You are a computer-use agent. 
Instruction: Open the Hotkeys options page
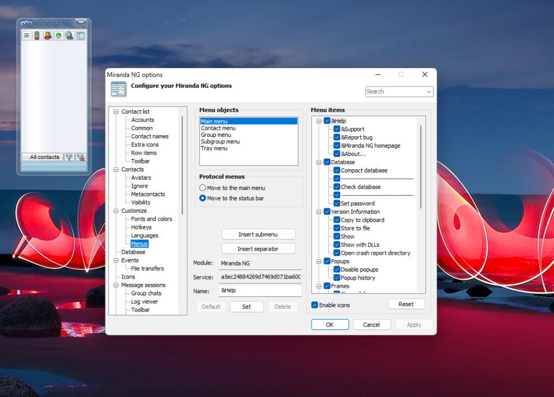141,227
